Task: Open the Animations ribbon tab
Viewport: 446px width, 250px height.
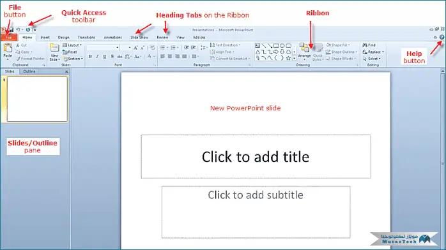Action: tap(112, 38)
